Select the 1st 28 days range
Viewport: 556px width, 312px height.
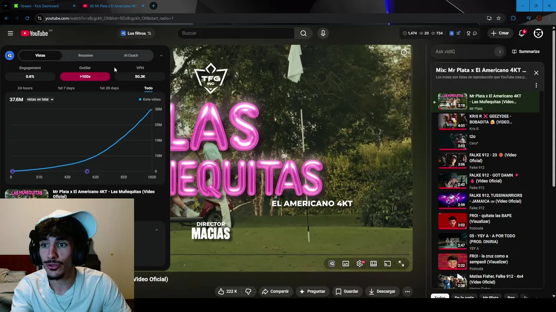(109, 88)
